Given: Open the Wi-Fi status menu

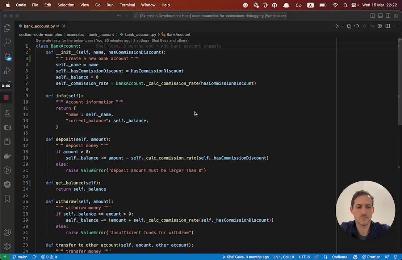Looking at the screenshot, I should [x=335, y=5].
